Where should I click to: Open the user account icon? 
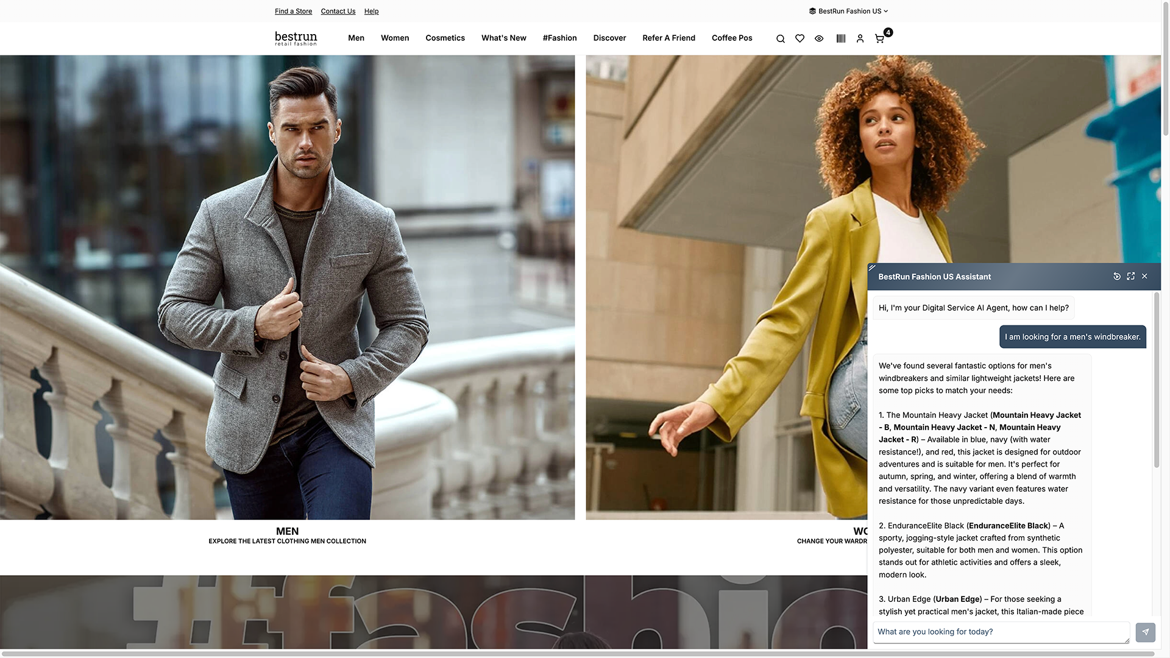(x=860, y=38)
